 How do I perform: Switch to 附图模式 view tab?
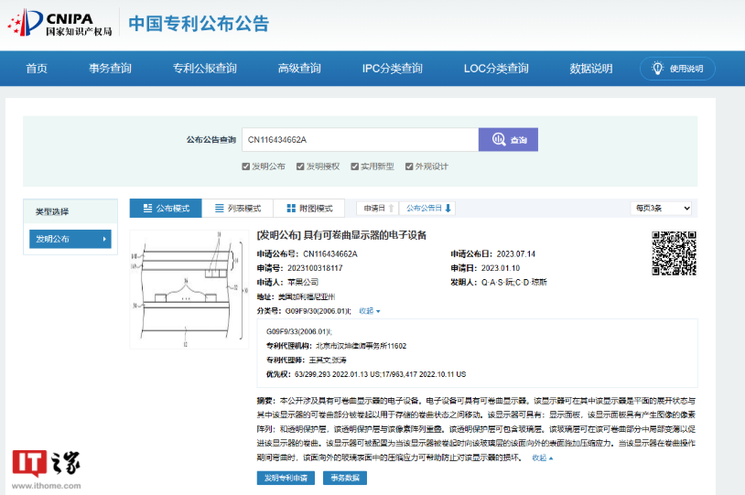pos(309,208)
